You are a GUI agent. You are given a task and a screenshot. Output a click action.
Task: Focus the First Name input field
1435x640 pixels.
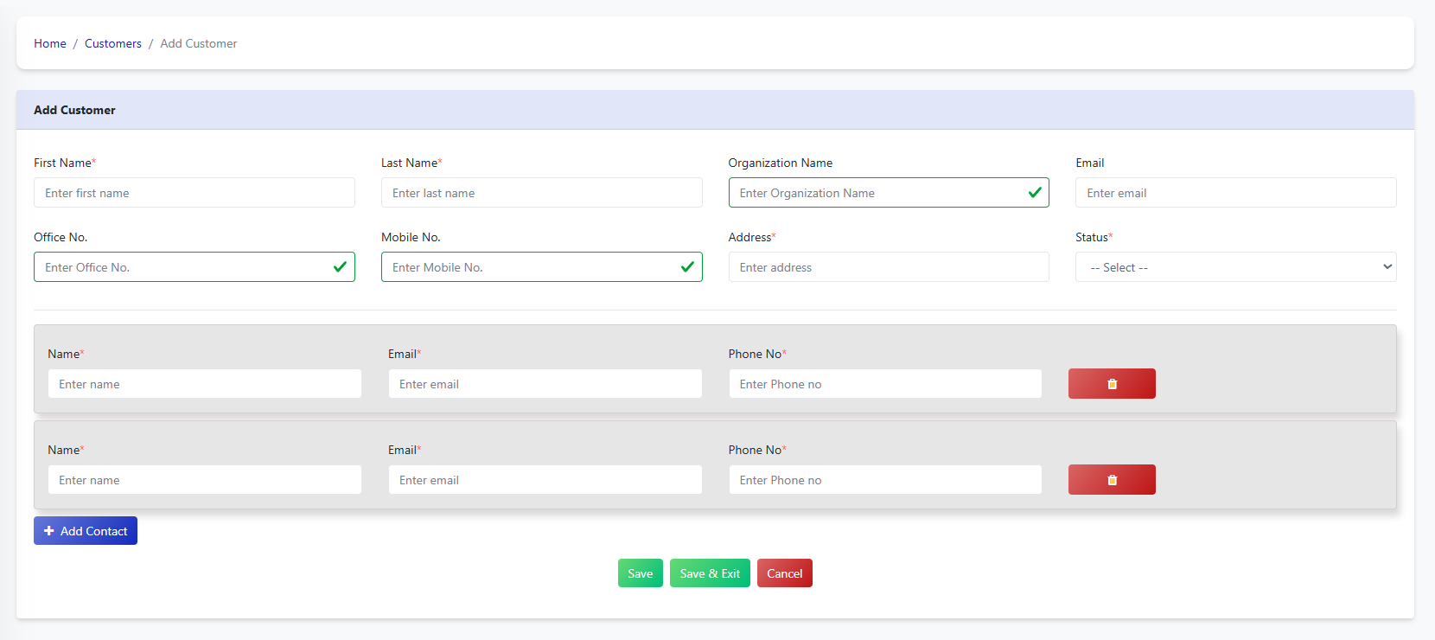(195, 193)
